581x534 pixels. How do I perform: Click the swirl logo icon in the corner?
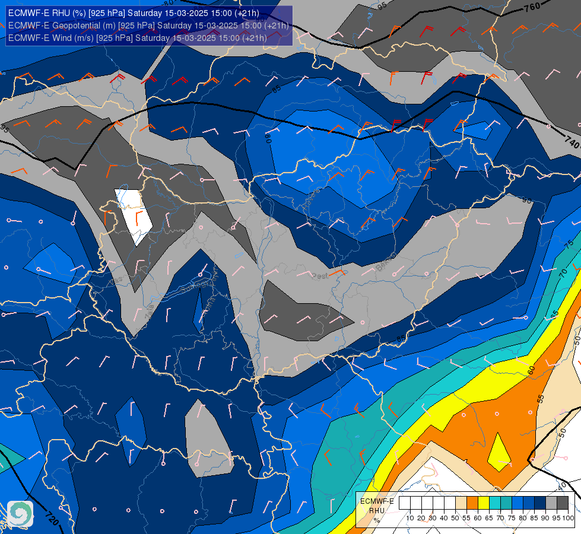point(20,514)
